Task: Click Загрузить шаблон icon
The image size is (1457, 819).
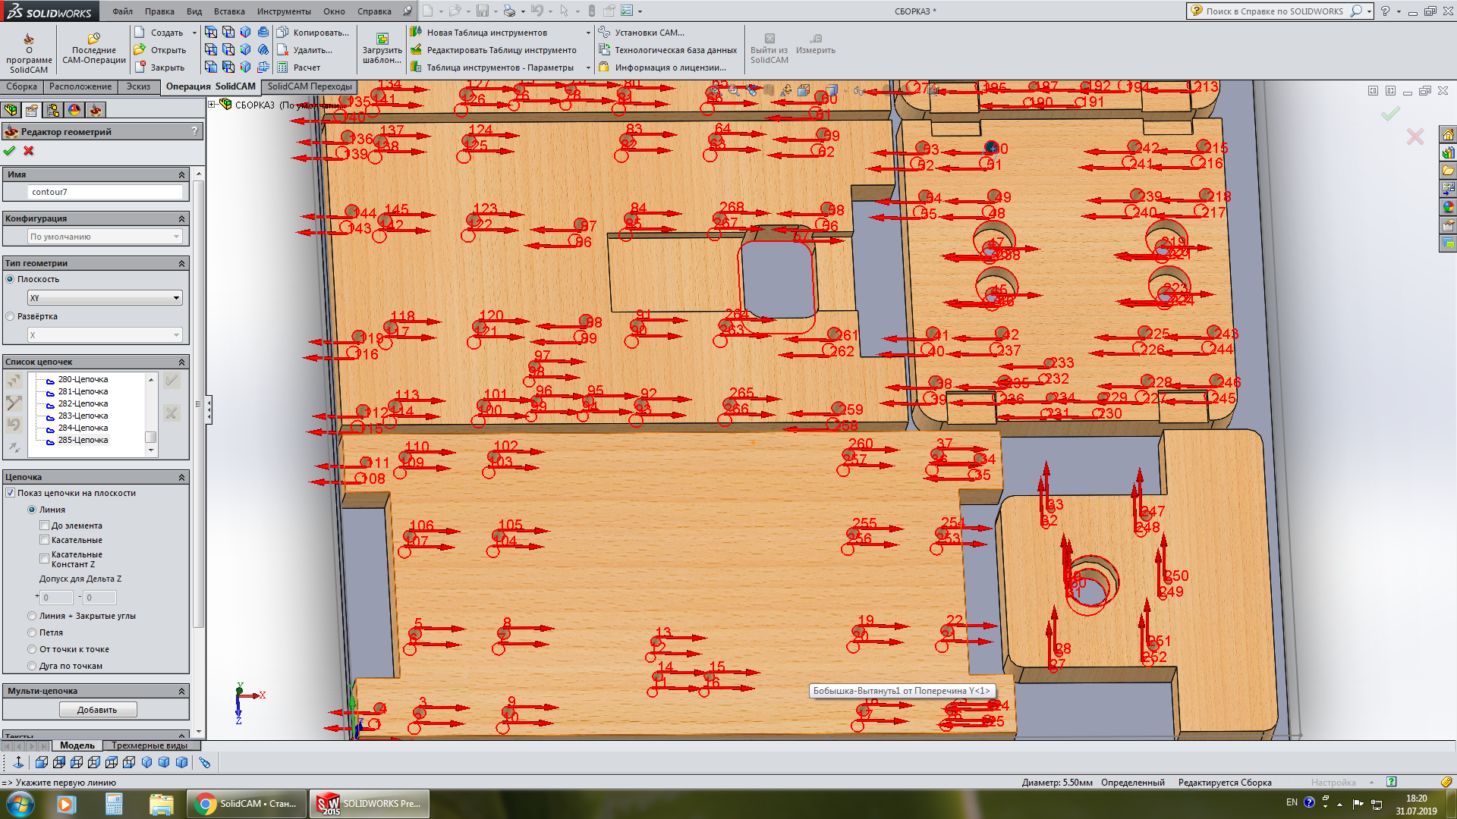Action: point(382,39)
